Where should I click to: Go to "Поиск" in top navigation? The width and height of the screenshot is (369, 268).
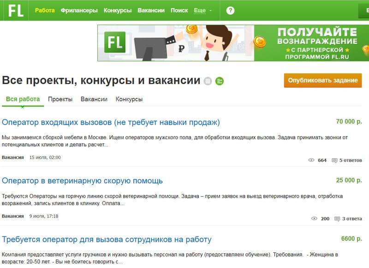point(179,10)
